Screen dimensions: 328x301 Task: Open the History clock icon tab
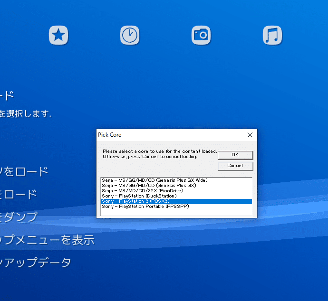(130, 35)
